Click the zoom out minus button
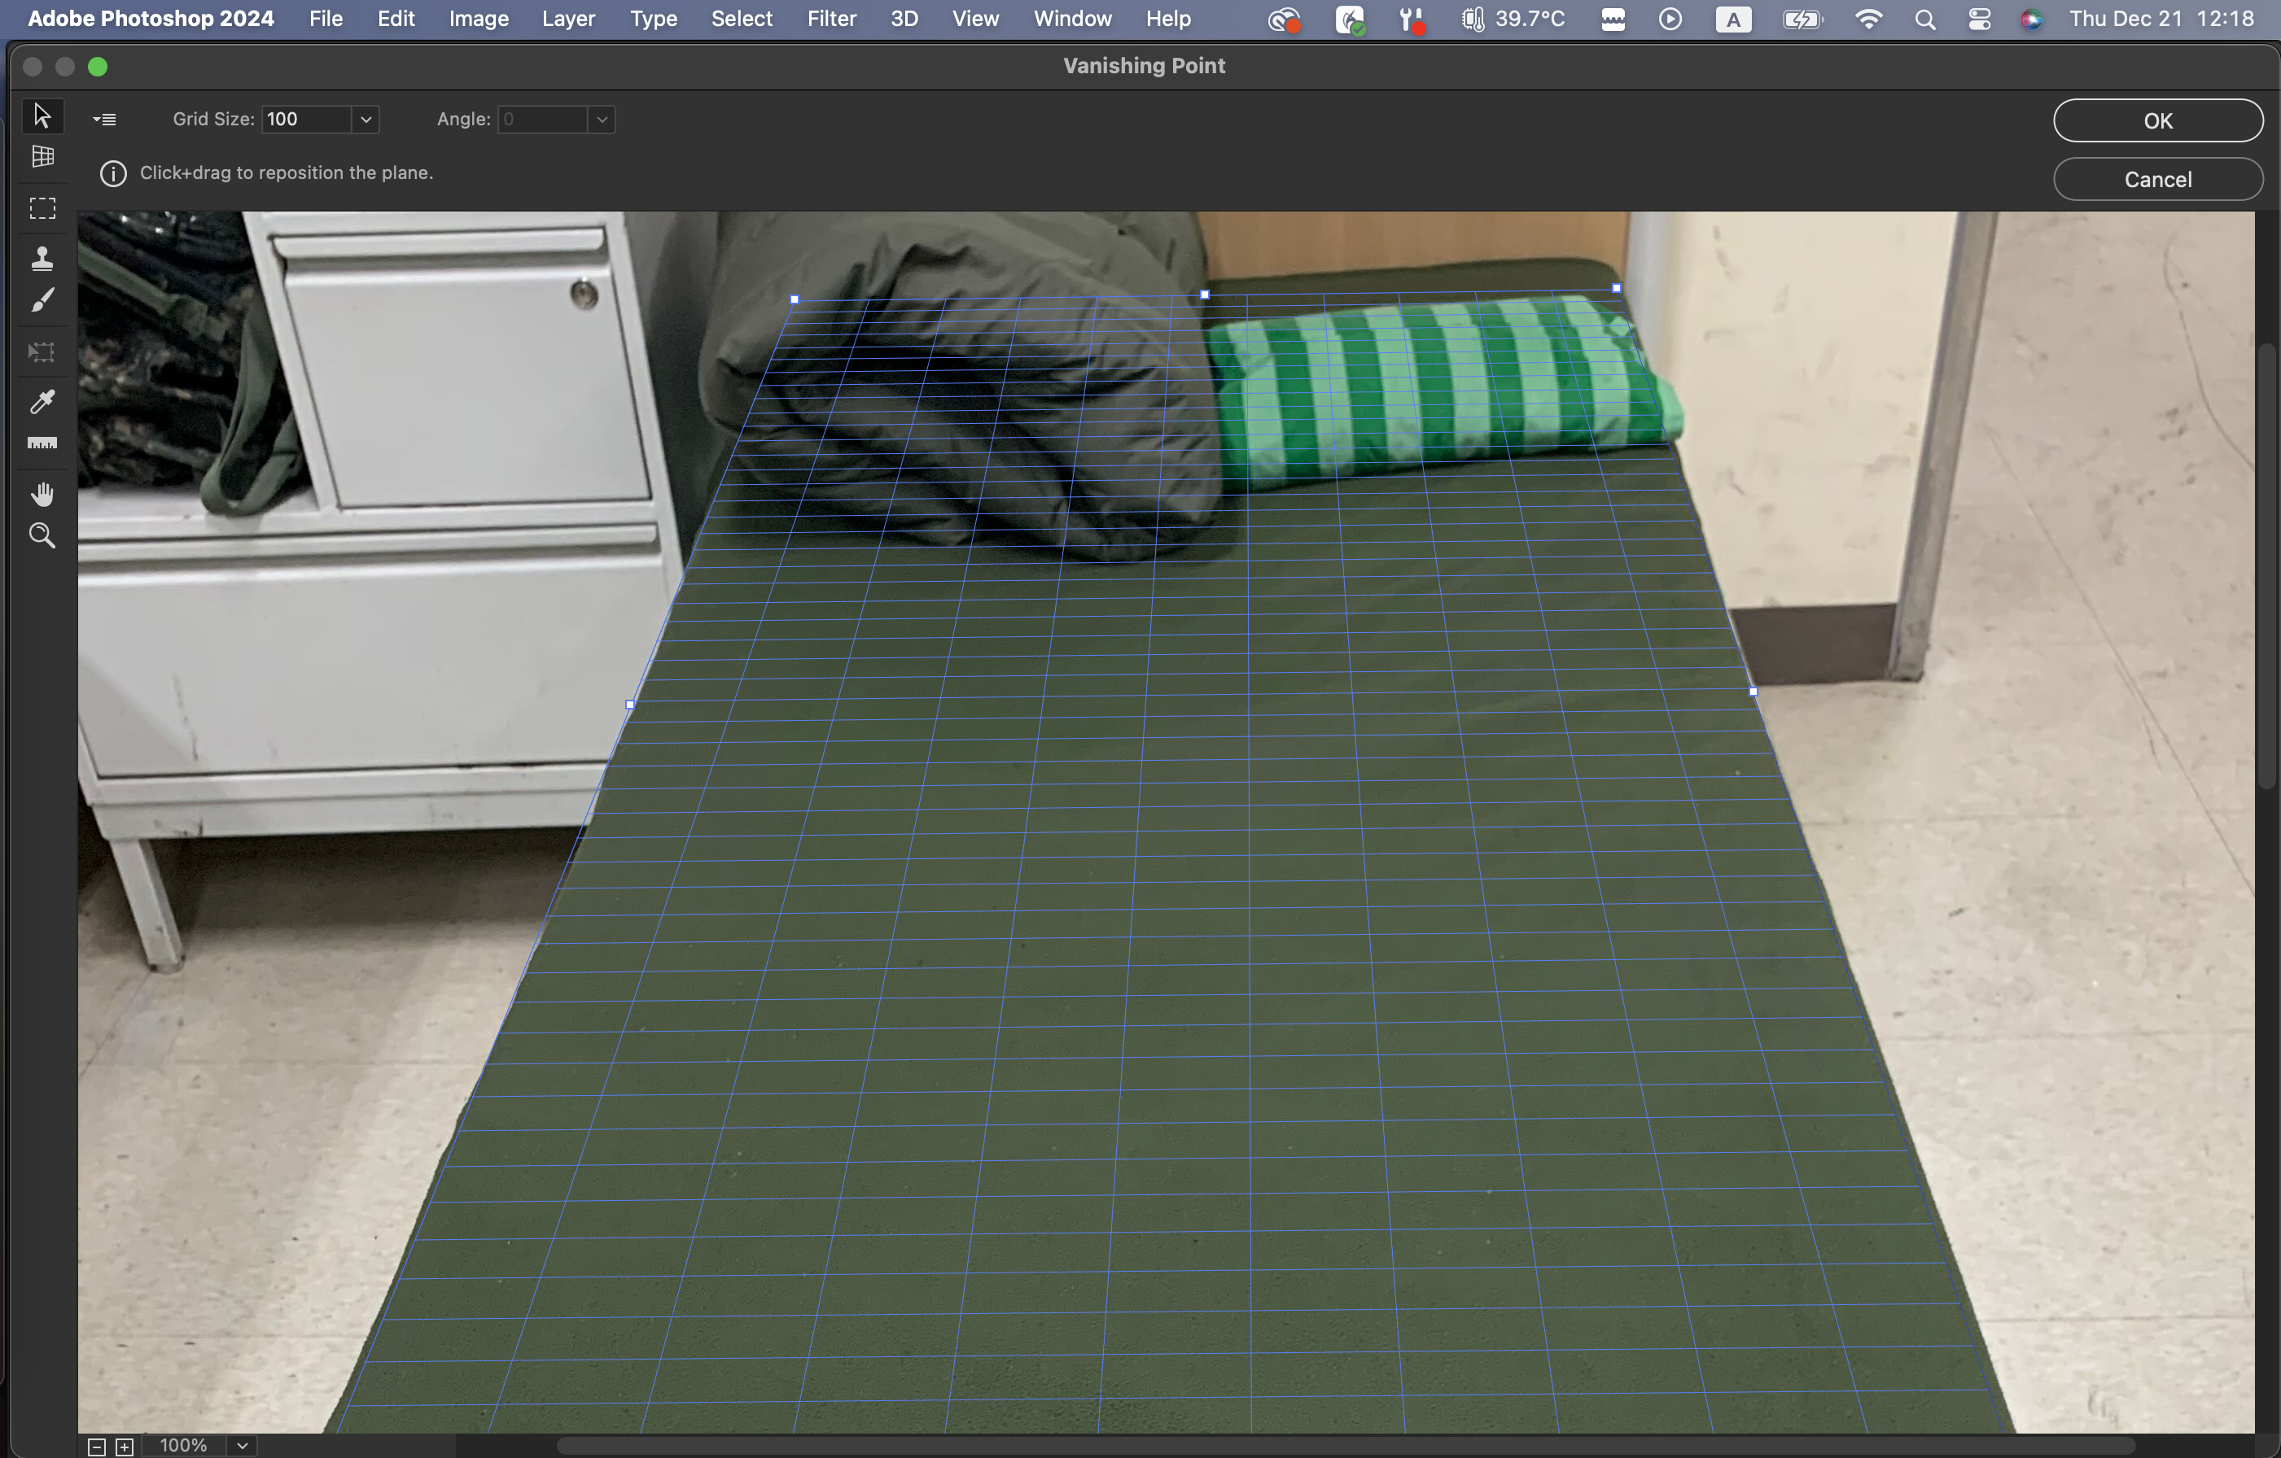The height and width of the screenshot is (1458, 2281). point(96,1447)
